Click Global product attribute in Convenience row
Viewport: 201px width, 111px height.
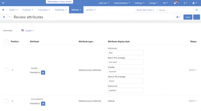point(90,101)
